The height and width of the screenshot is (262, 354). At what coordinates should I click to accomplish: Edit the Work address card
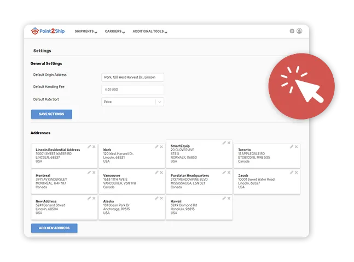click(x=156, y=147)
